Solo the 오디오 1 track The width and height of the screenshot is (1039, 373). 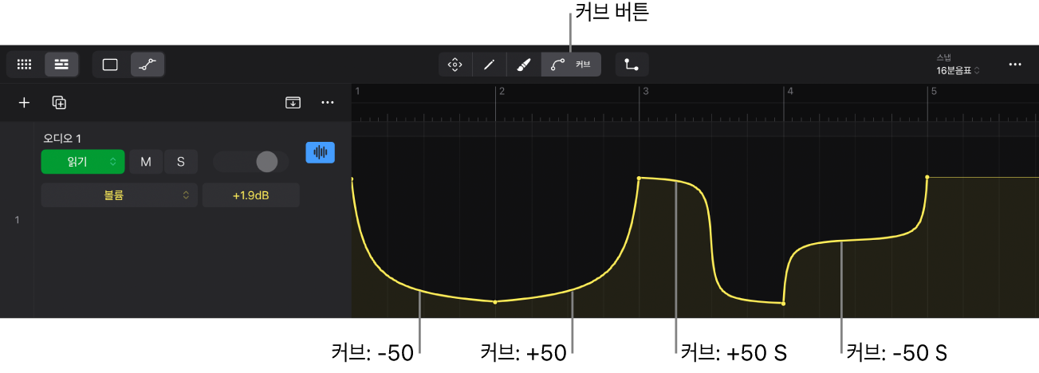tap(181, 162)
